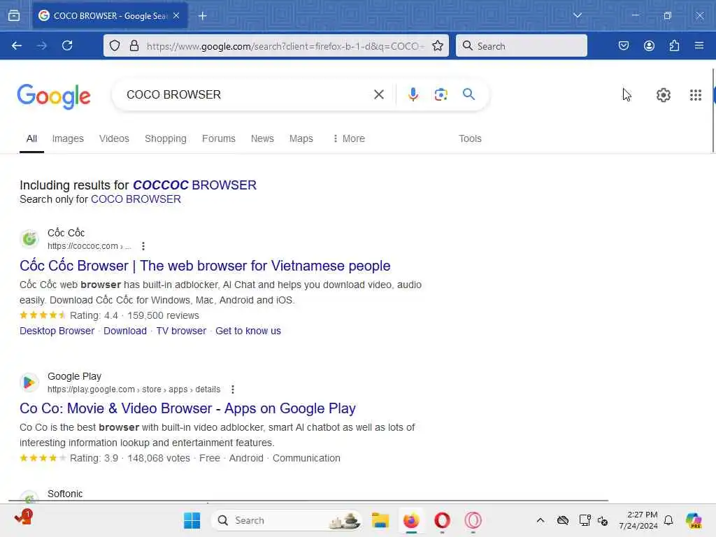Clear the Google search query

point(378,94)
